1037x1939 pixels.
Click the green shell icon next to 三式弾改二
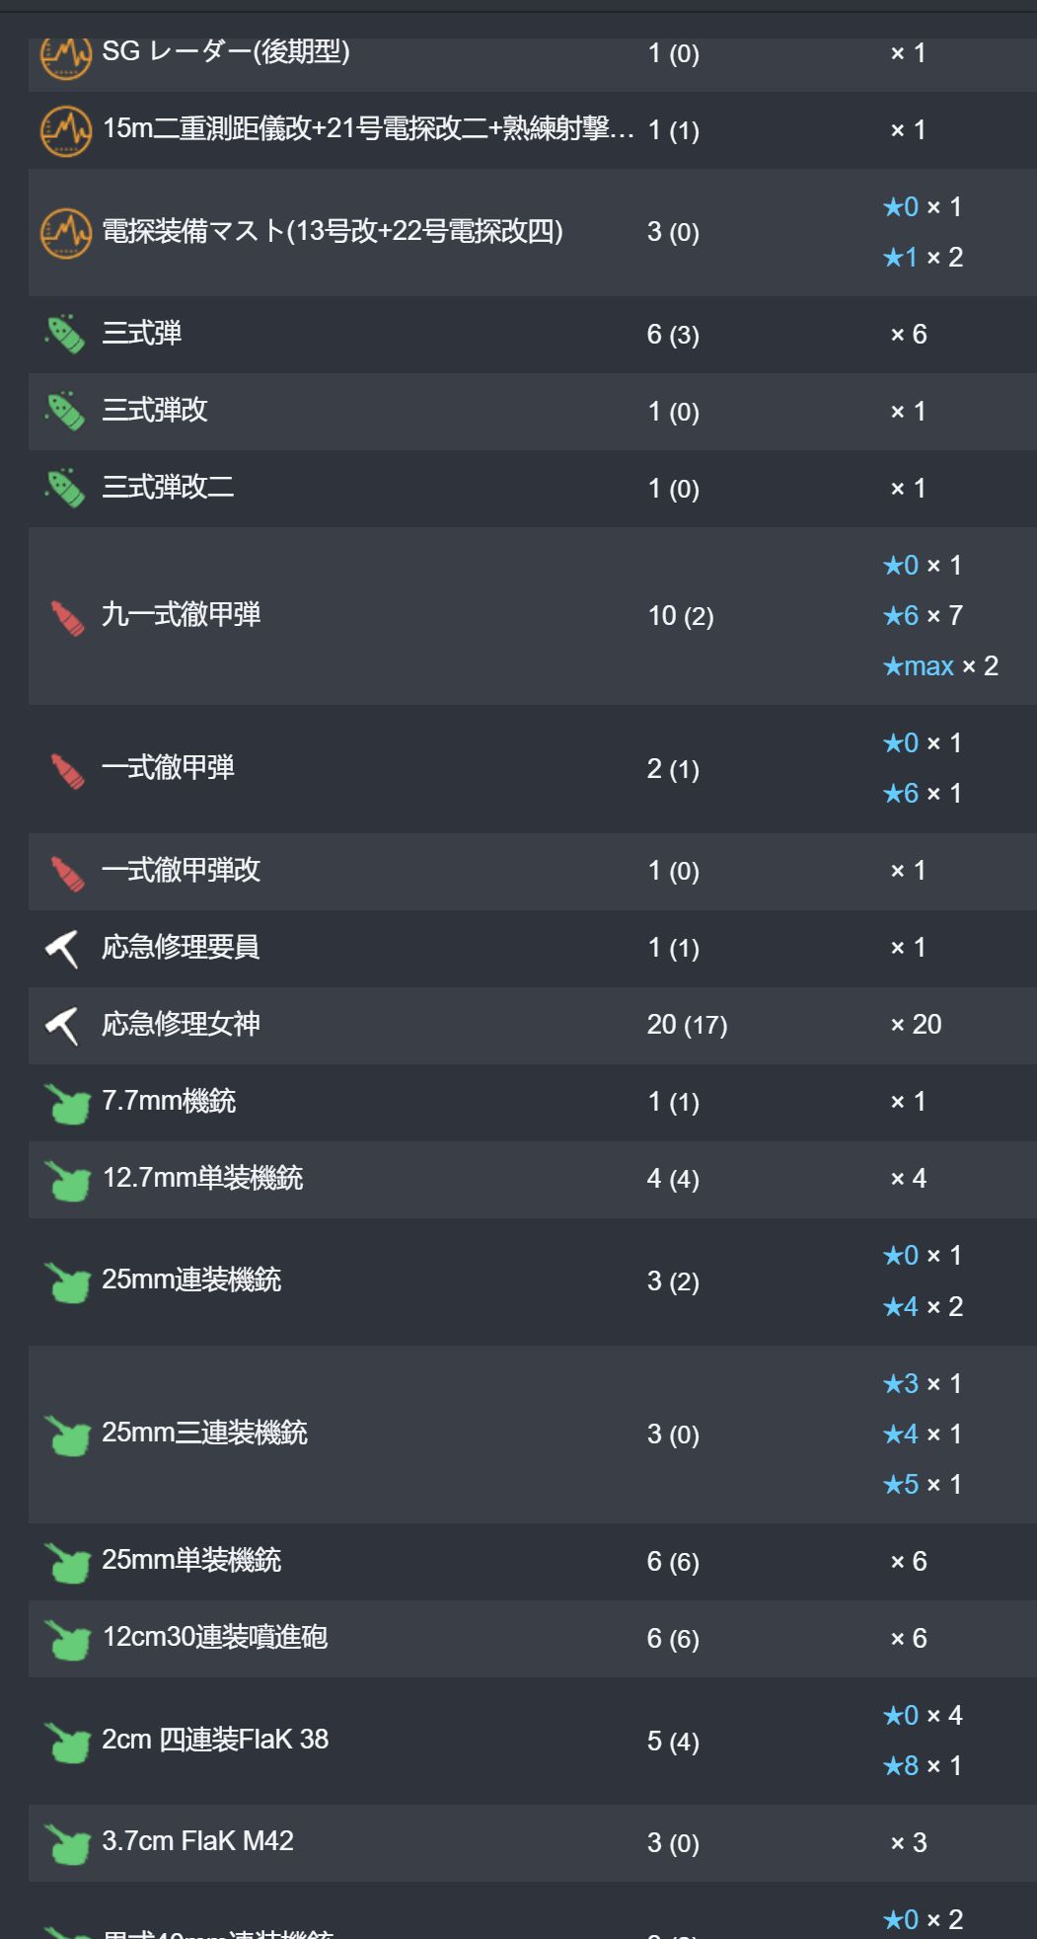pyautogui.click(x=66, y=488)
